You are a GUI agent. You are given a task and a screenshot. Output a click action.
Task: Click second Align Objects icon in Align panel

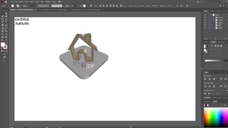coord(209,79)
